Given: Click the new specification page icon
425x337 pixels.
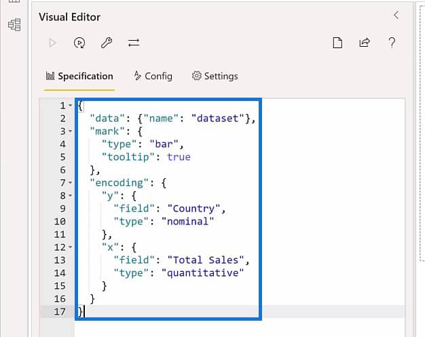Looking at the screenshot, I should point(337,43).
